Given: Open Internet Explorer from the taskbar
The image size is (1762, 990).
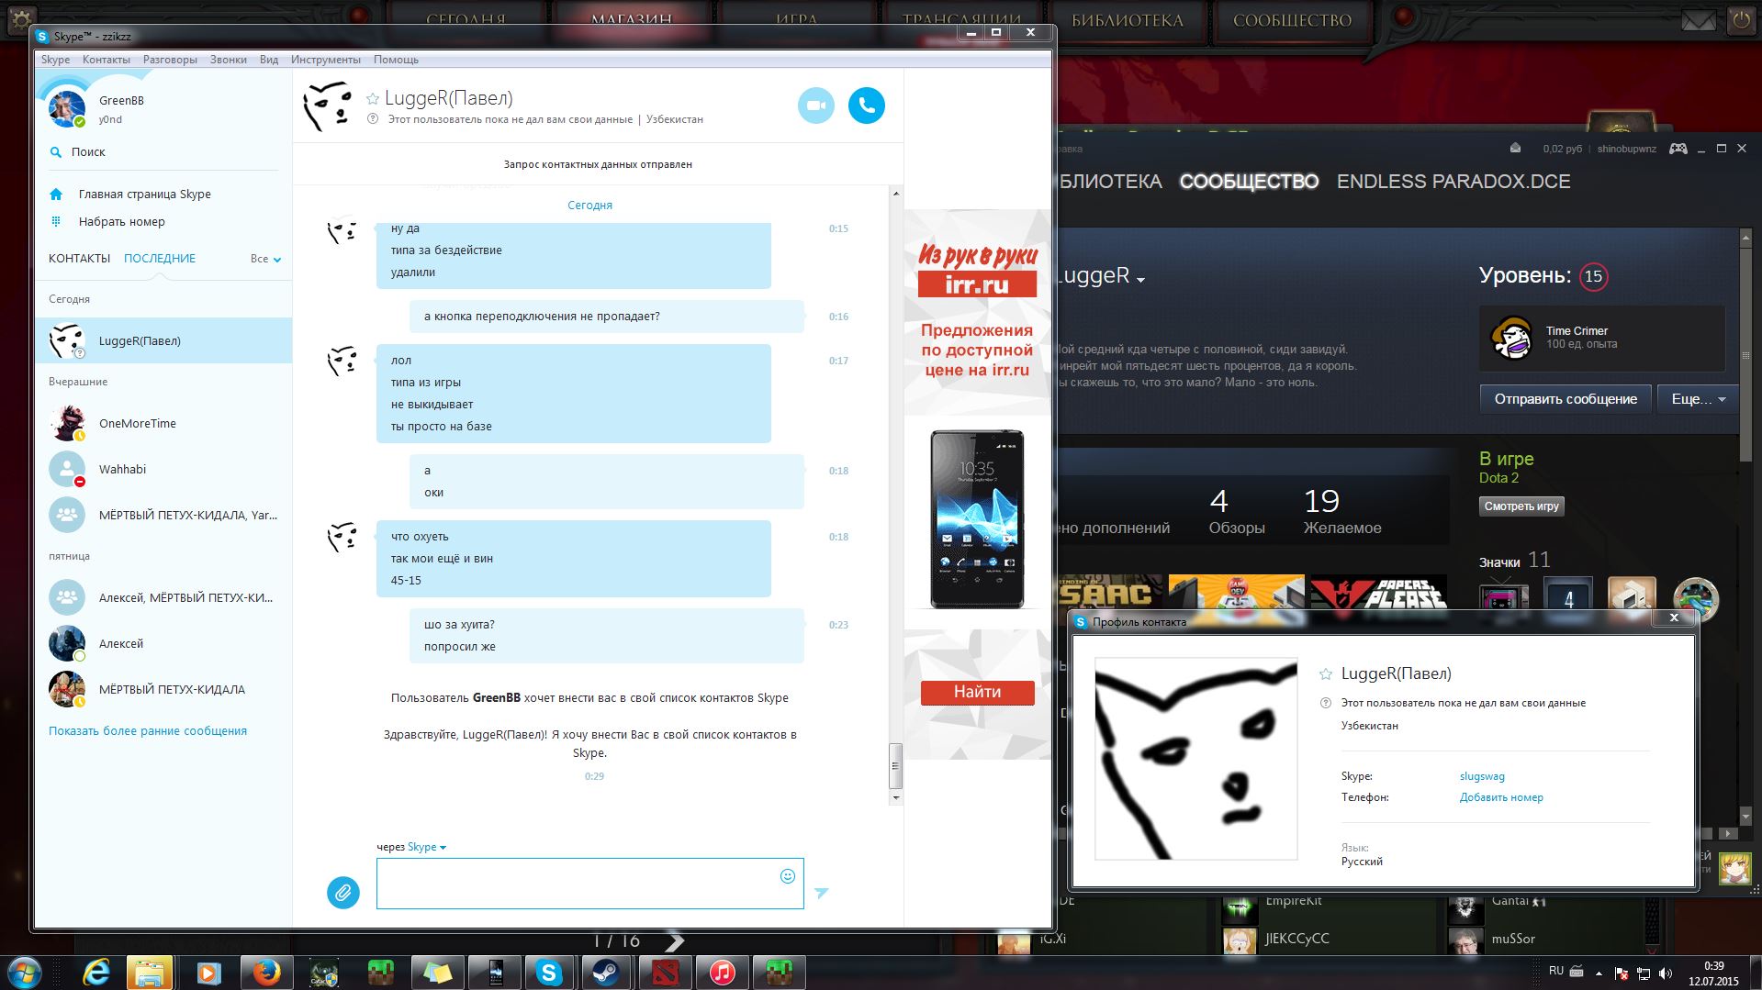Looking at the screenshot, I should pos(96,972).
